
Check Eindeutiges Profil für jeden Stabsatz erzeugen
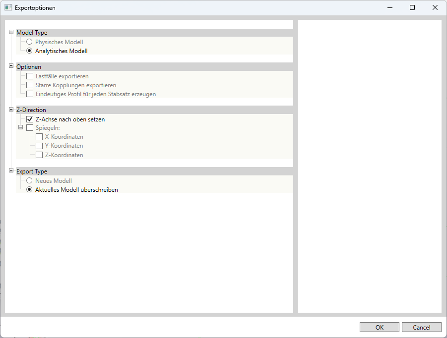point(30,94)
